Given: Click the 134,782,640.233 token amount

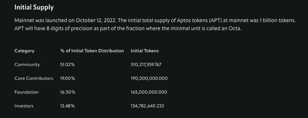Looking at the screenshot, I should pyautogui.click(x=147, y=106).
